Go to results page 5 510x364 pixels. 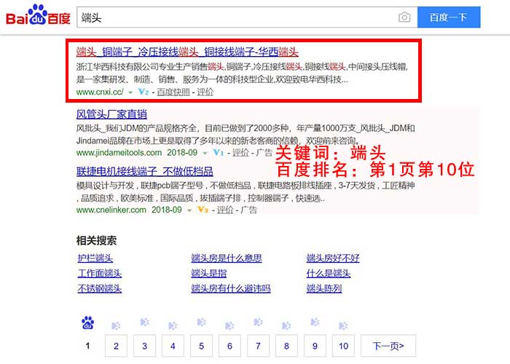pos(201,346)
